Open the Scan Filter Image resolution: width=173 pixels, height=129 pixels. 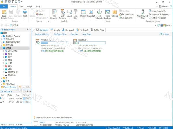pos(76,14)
